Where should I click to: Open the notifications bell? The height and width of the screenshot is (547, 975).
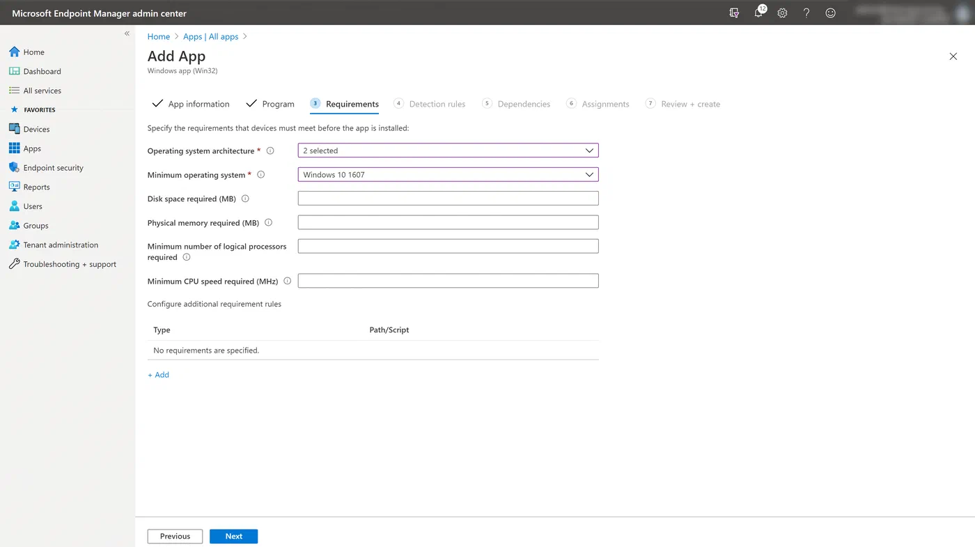(759, 12)
